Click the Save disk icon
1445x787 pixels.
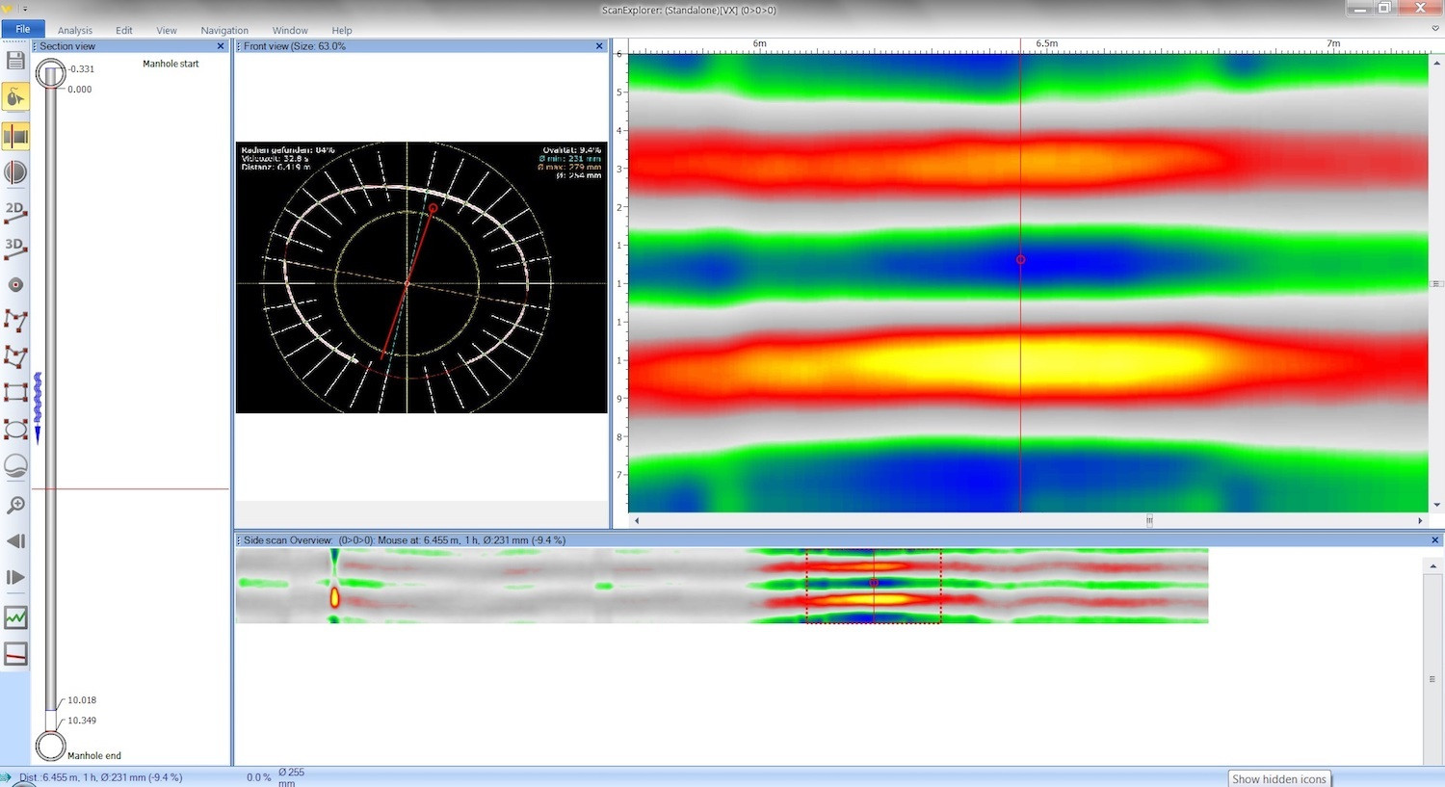pos(15,61)
